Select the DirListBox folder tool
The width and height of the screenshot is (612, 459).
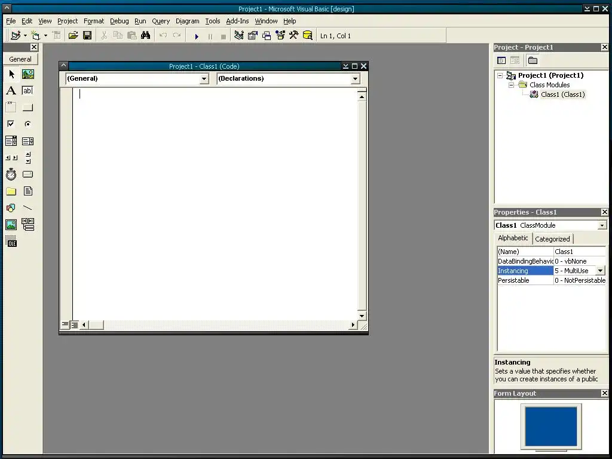tap(11, 191)
